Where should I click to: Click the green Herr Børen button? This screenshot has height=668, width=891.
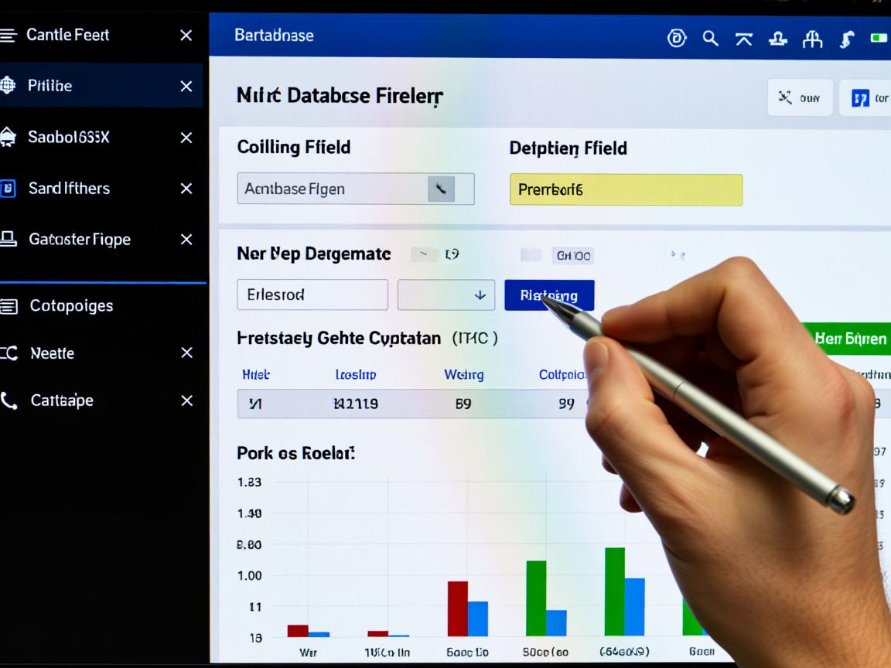click(849, 339)
